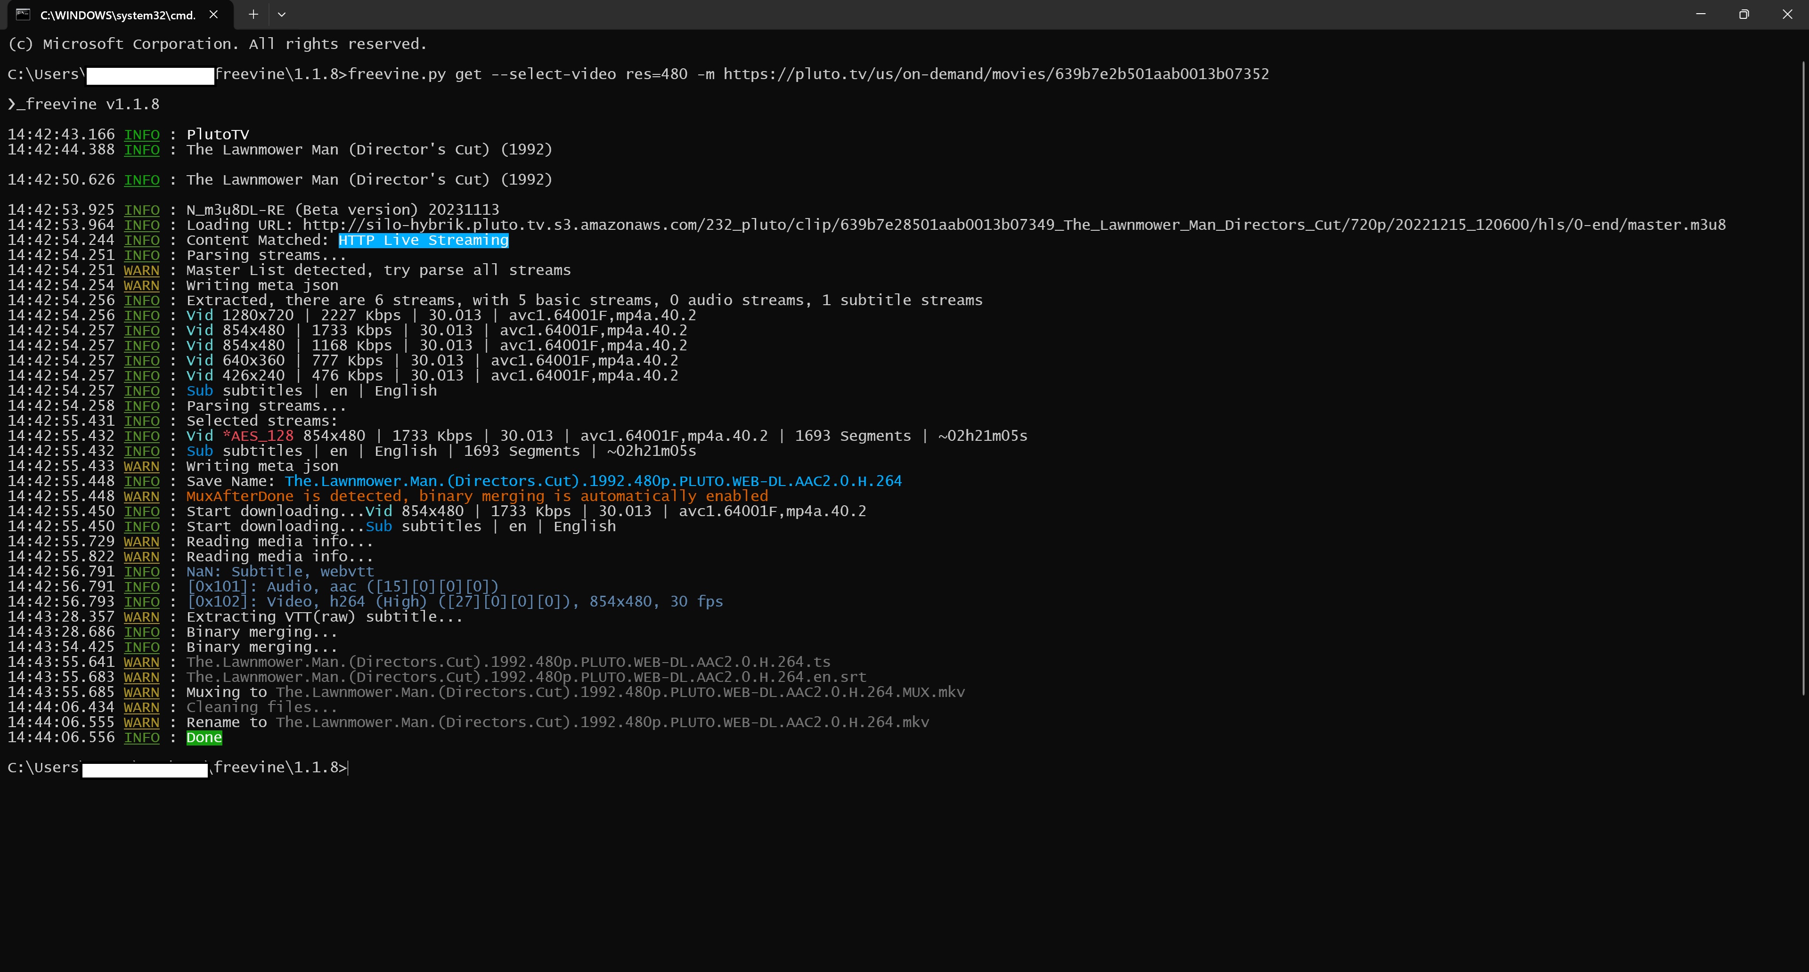Click the red *AES_128 marker text

pos(258,436)
